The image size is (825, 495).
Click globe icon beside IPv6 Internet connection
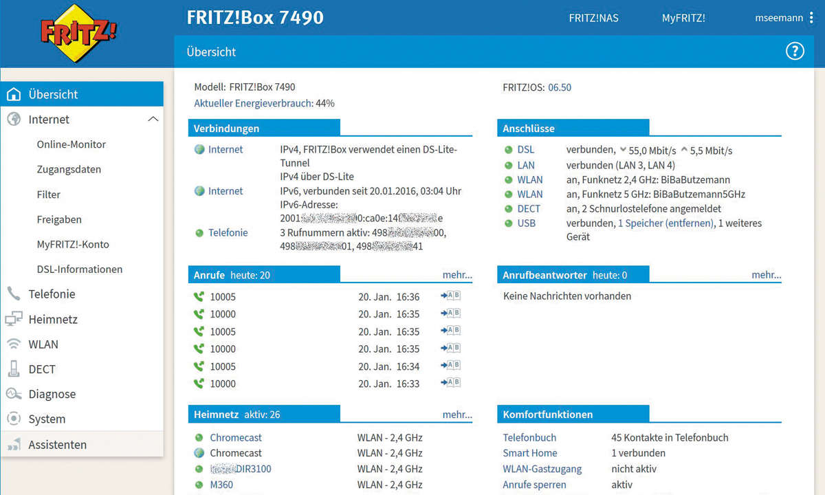pos(199,191)
